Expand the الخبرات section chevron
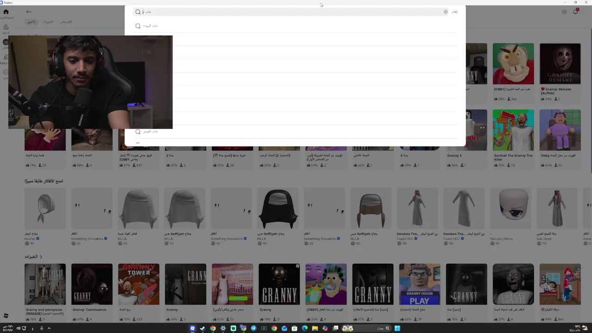Screen dimensions: 592x333 [41, 257]
